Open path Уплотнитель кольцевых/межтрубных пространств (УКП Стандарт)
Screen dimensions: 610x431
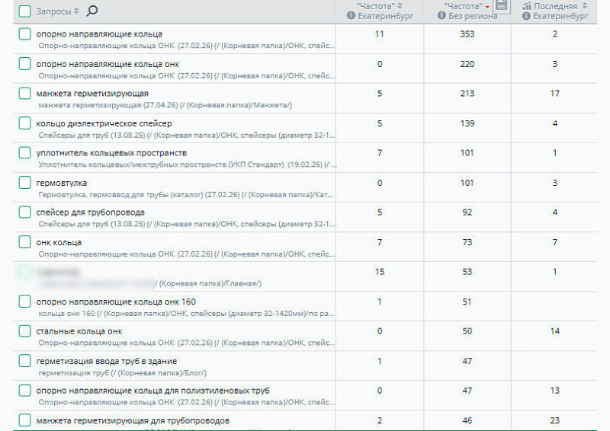[187, 164]
